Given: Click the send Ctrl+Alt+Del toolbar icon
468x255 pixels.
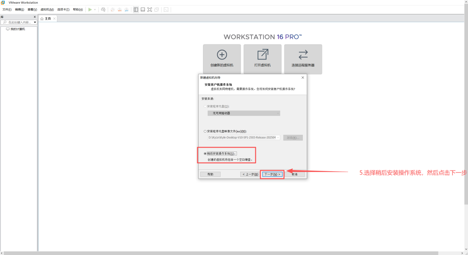Looking at the screenshot, I should [x=103, y=10].
